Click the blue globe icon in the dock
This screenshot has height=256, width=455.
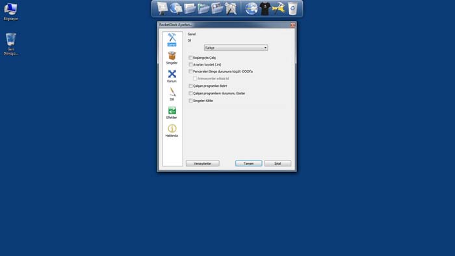point(251,8)
